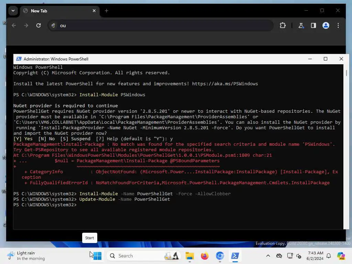Open Copilot preview from the taskbar
Screen dimensions: 352x264
[x=341, y=256]
